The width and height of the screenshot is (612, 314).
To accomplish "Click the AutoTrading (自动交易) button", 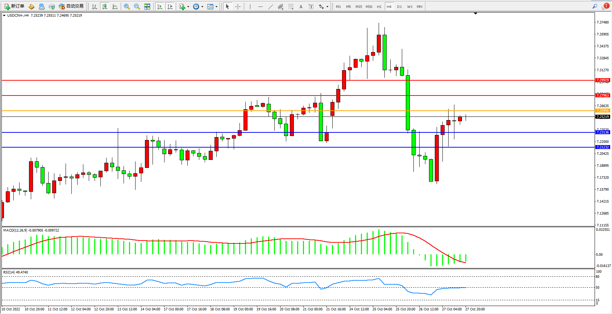I will pos(71,7).
